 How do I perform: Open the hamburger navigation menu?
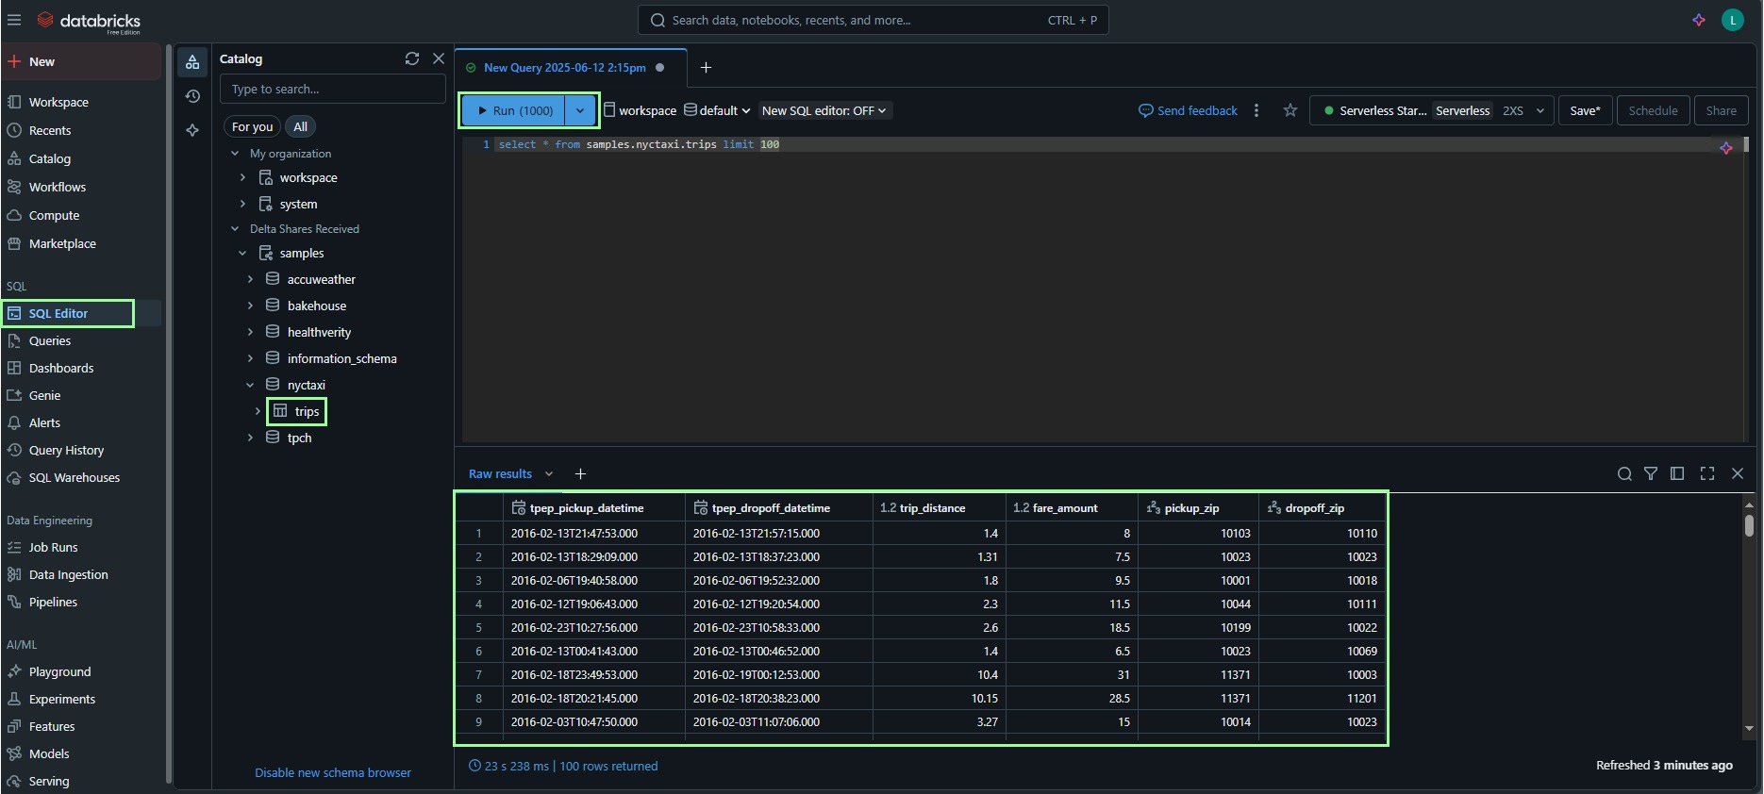tap(14, 20)
